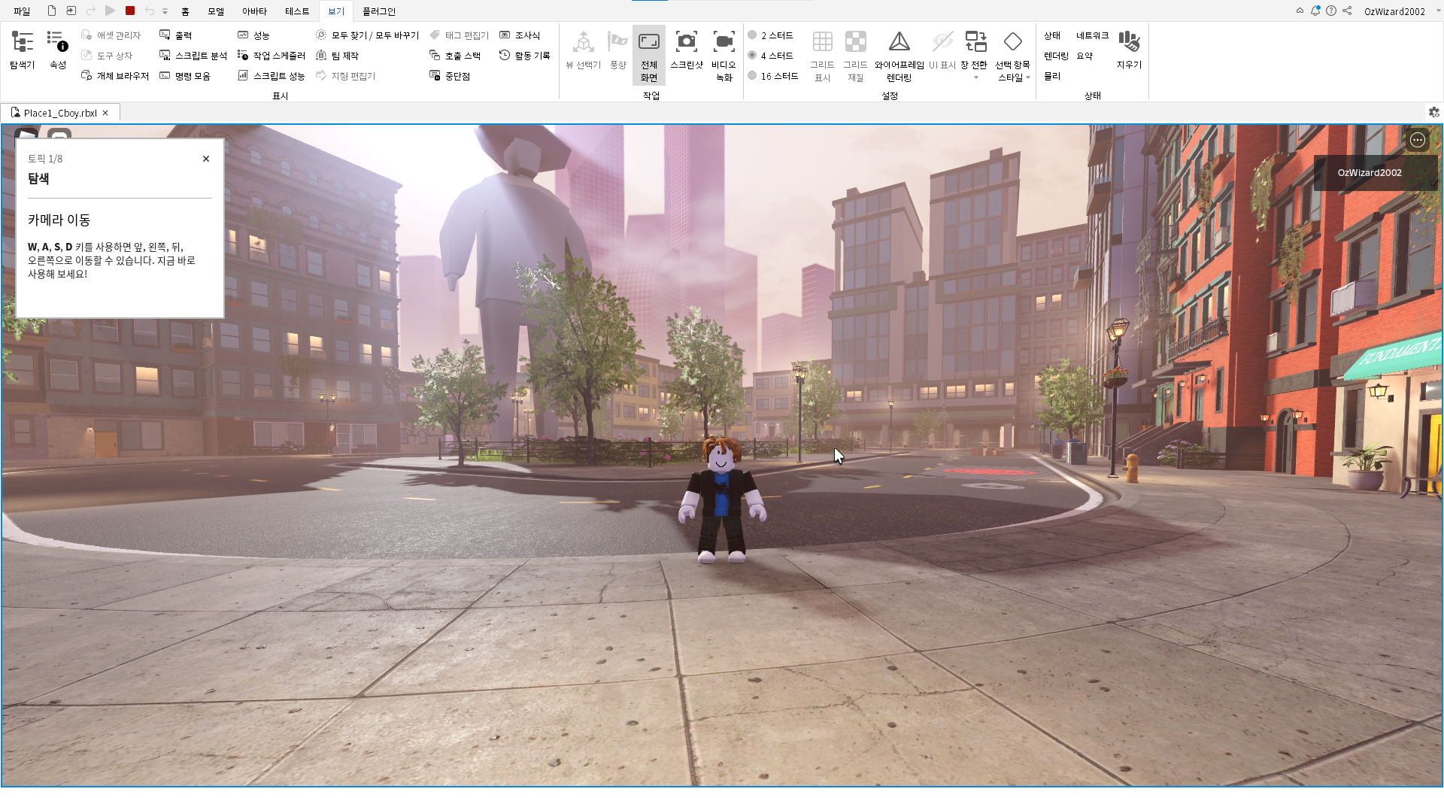
Task: Close the 탐색 tutorial topic popup
Action: coord(206,159)
